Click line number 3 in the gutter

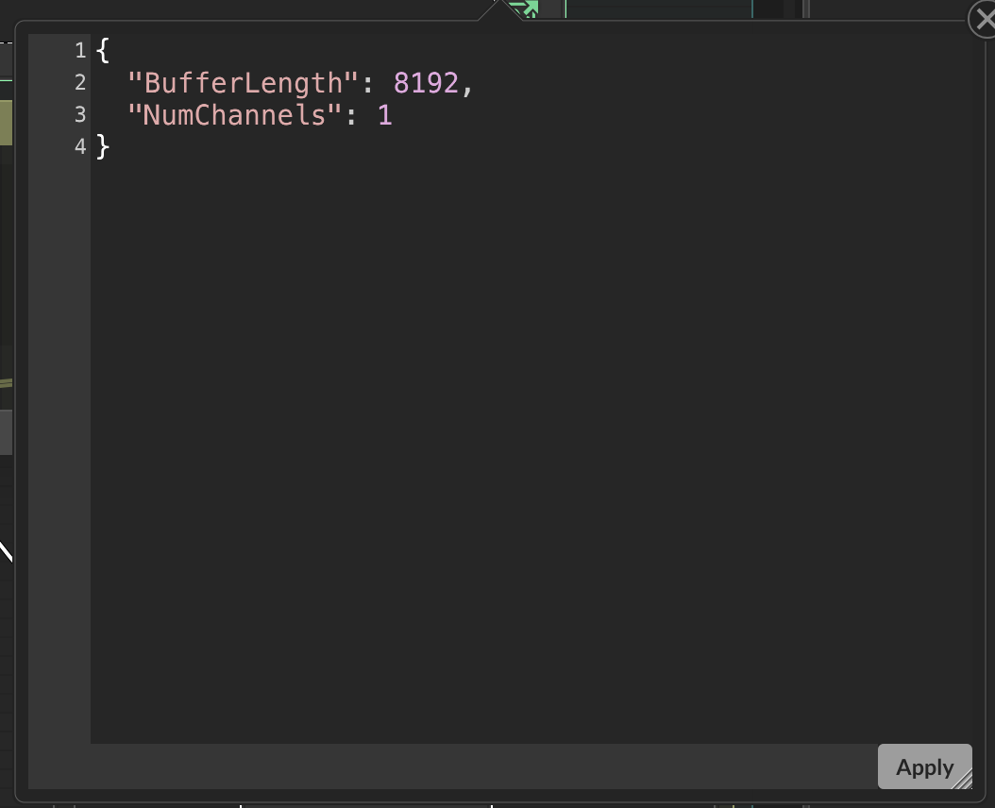click(x=80, y=115)
